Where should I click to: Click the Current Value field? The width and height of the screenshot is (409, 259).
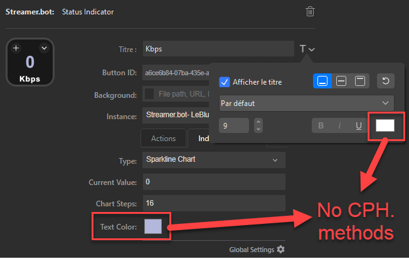tap(214, 182)
